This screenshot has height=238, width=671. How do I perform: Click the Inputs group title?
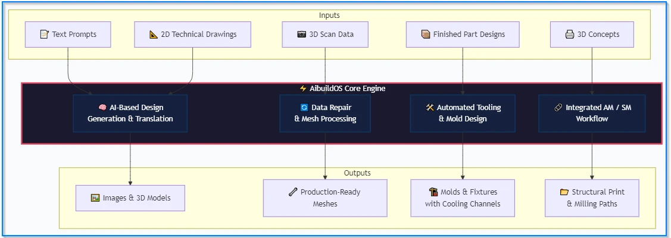(x=329, y=15)
